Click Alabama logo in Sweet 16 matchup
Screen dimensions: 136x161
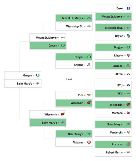pyautogui.click(x=89, y=142)
